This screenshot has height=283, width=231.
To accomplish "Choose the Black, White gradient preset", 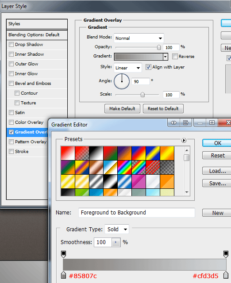I will coord(96,153).
